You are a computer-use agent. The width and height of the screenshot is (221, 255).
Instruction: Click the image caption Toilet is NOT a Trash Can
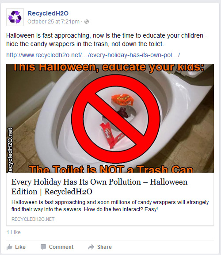click(111, 169)
